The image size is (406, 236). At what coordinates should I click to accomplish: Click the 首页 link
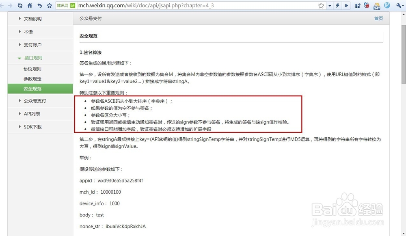click(378, 18)
